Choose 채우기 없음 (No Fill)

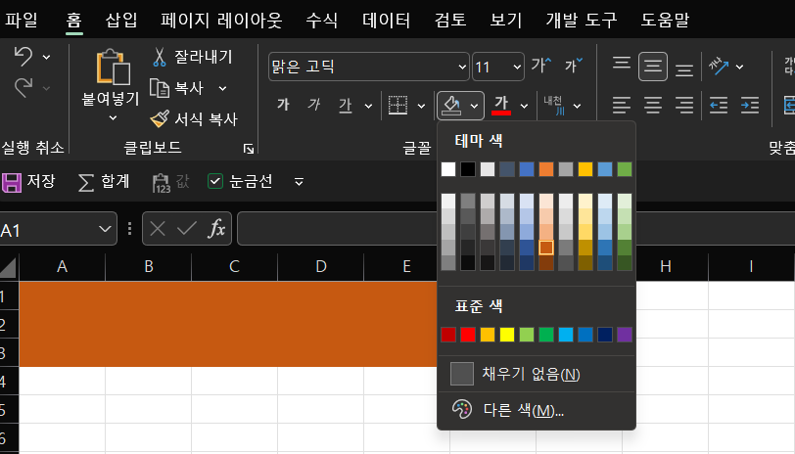[x=537, y=374]
